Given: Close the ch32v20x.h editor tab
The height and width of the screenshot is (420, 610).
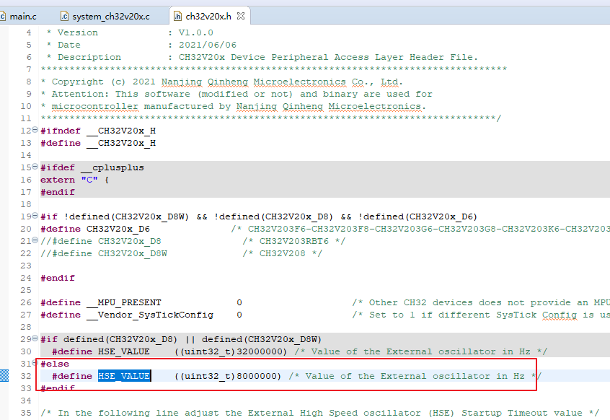Looking at the screenshot, I should pyautogui.click(x=241, y=15).
